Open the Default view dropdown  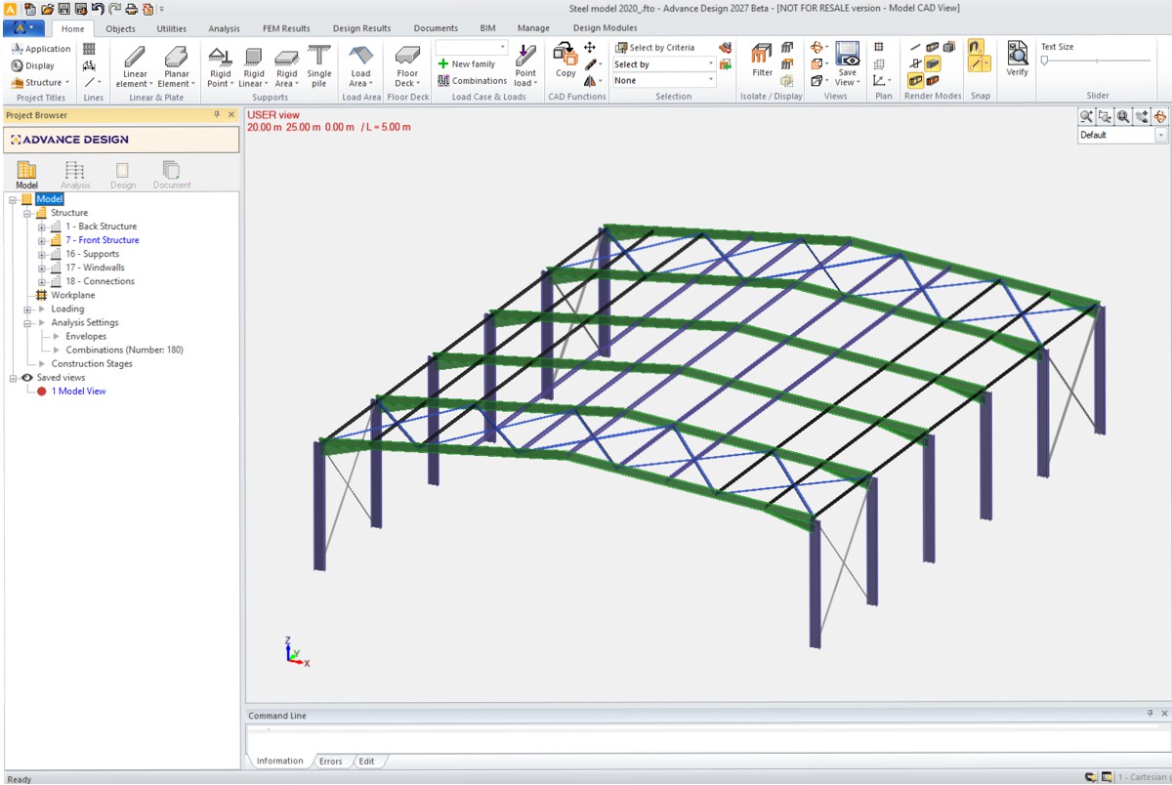[x=1123, y=136]
